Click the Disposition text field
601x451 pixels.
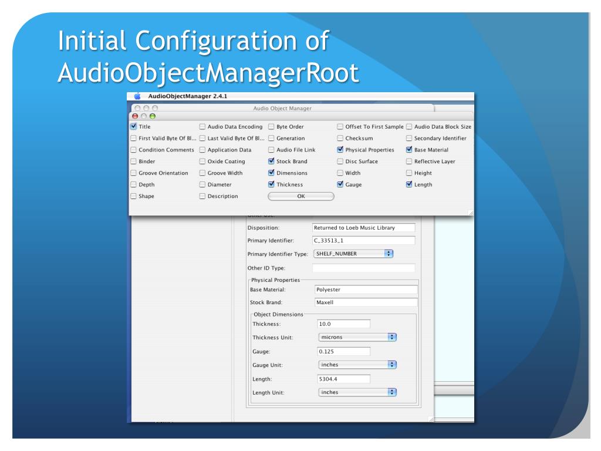(363, 227)
